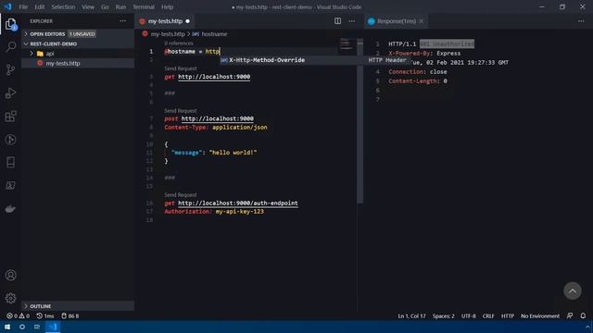Open the feedback icon in status bar
This screenshot has width=593, height=333.
click(x=570, y=316)
